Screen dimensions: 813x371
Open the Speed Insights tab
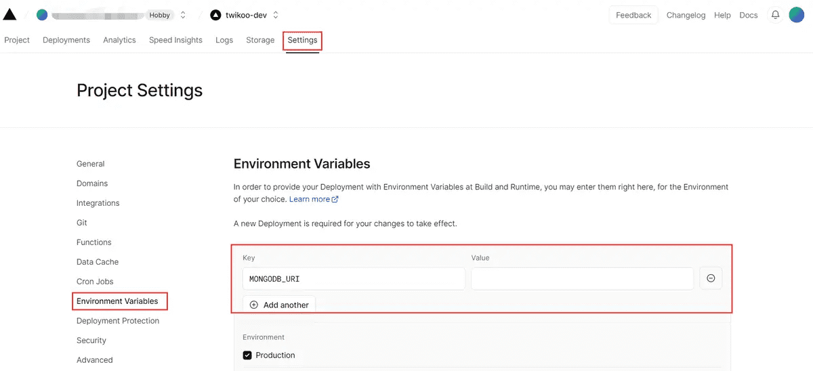tap(175, 40)
